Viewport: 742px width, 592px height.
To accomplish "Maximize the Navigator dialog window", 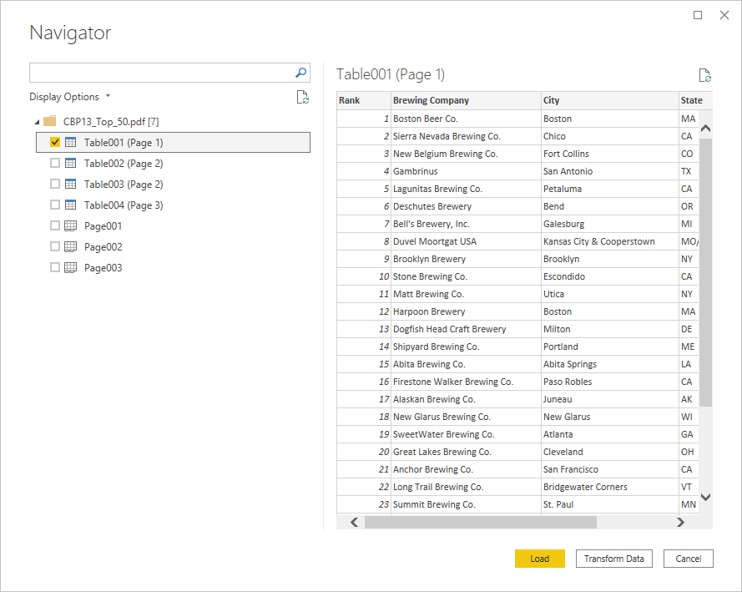I will [x=698, y=15].
